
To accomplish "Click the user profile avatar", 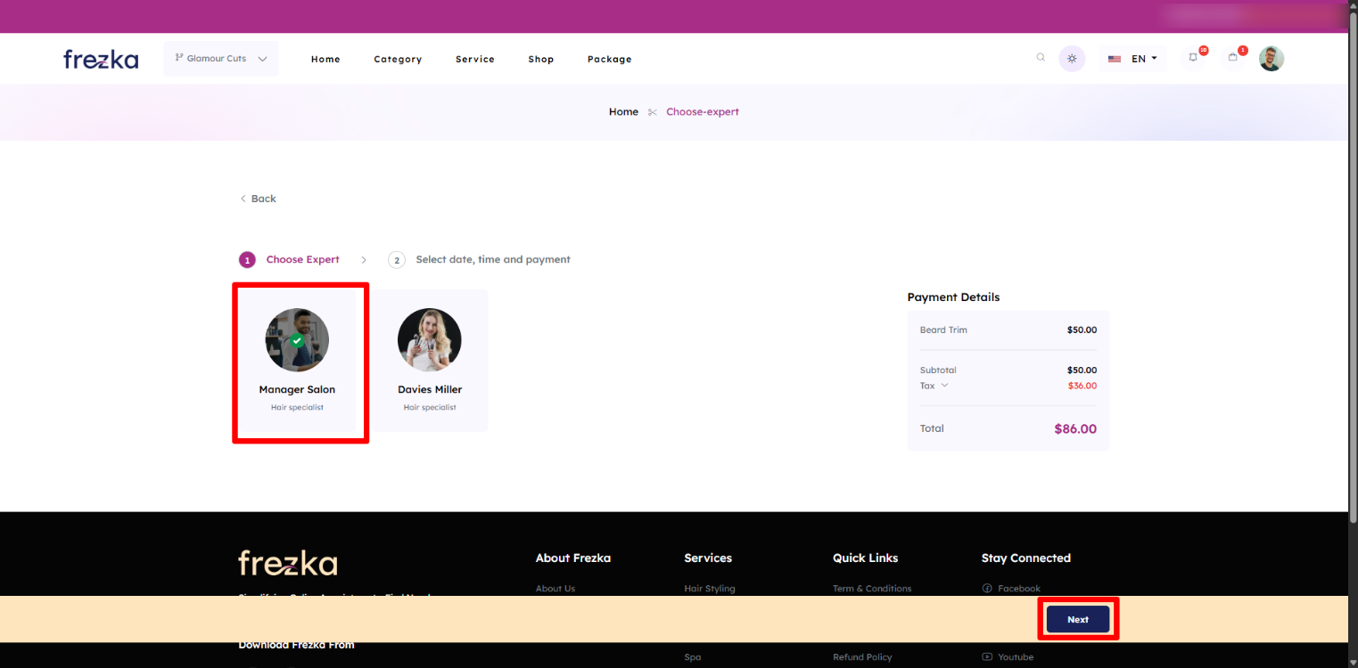I will coord(1271,59).
